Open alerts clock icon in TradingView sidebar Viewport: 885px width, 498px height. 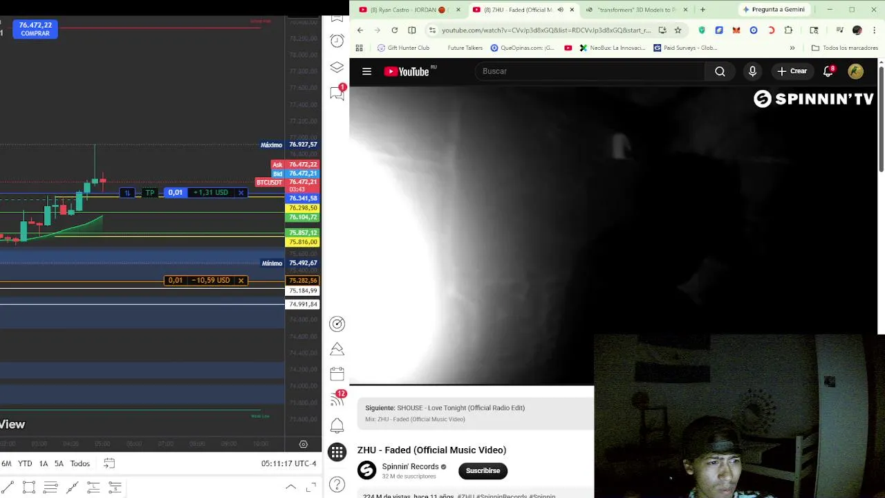tap(337, 41)
